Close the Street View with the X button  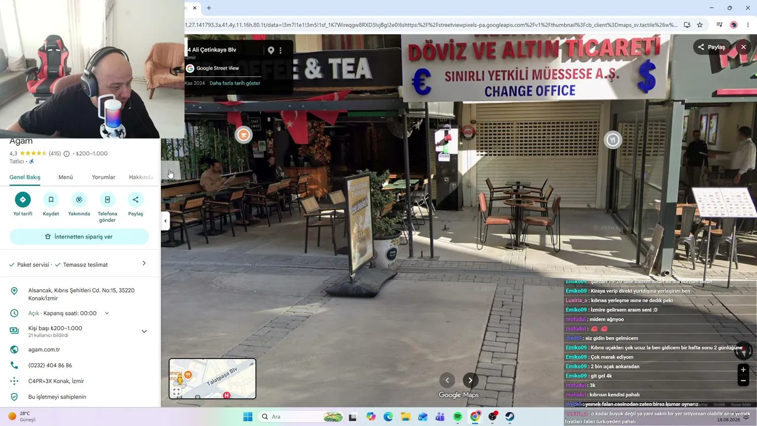tap(743, 47)
